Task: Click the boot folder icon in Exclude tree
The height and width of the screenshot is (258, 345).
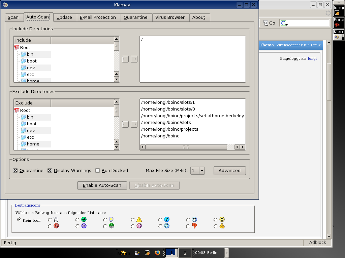Action: pyautogui.click(x=24, y=124)
